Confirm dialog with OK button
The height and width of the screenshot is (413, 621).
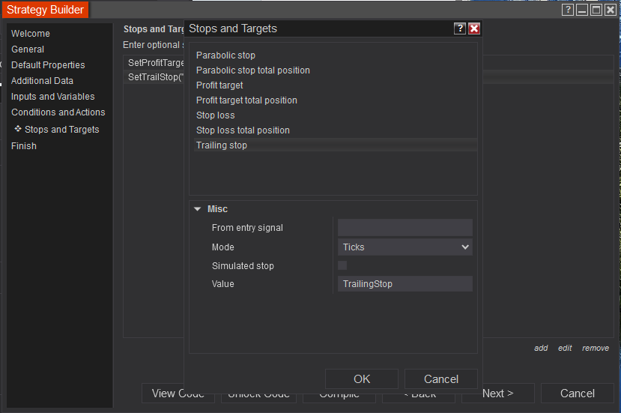click(362, 379)
